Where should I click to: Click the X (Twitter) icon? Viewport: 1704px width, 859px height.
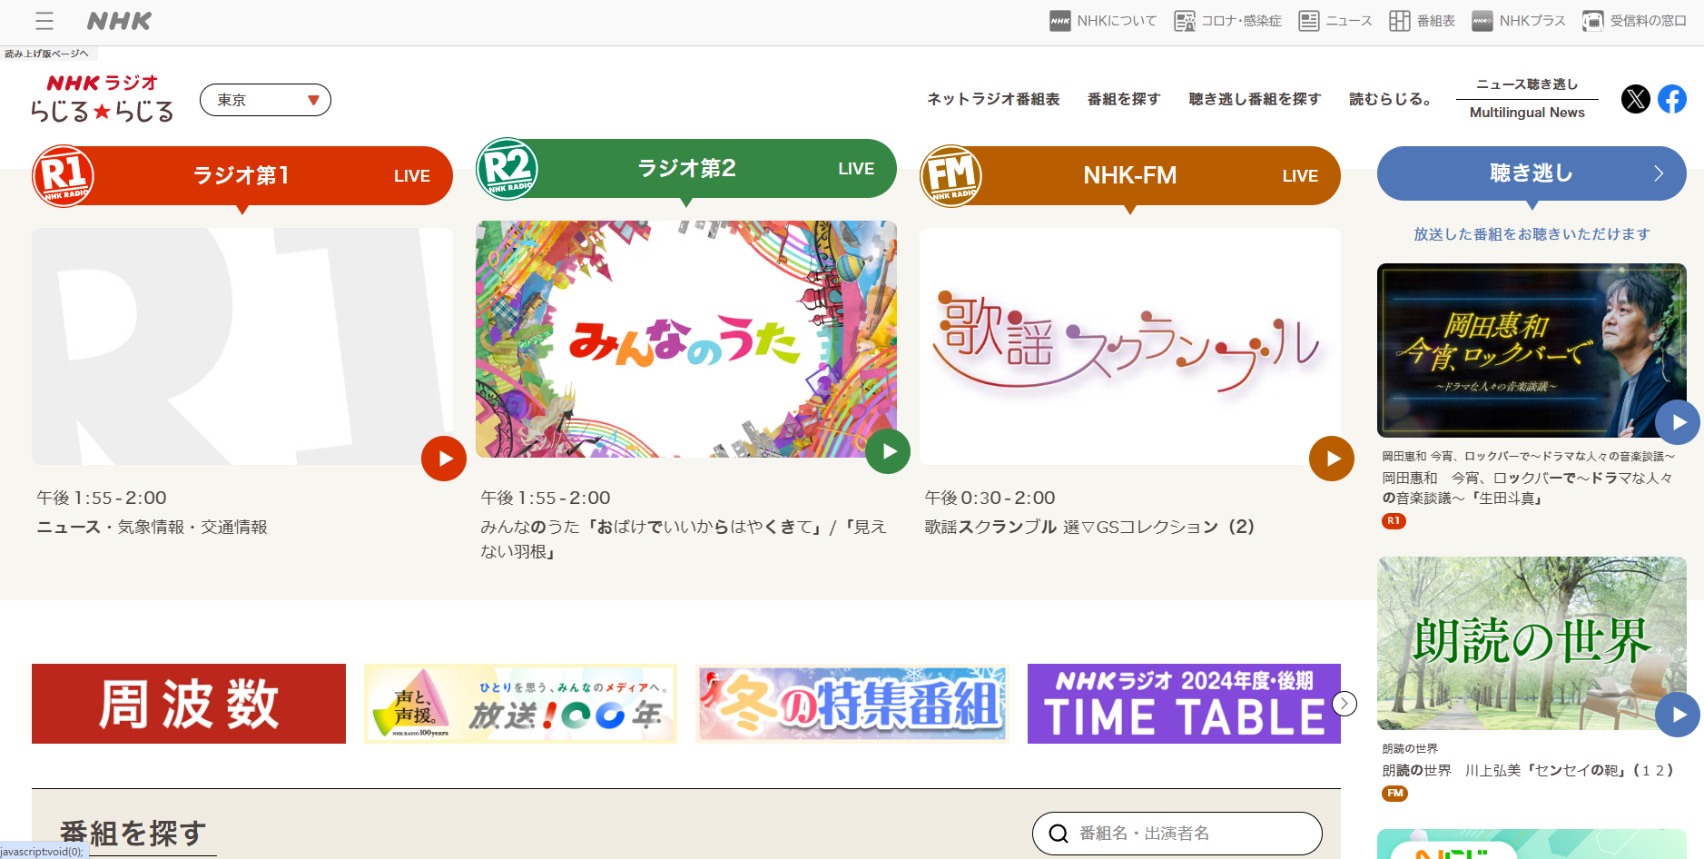[x=1635, y=99]
